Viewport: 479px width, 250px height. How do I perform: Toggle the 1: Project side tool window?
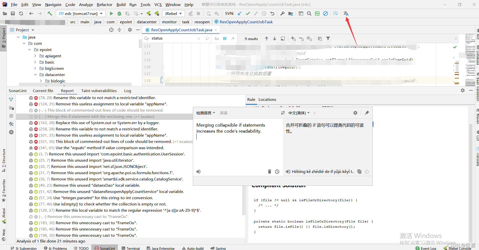coord(4,38)
